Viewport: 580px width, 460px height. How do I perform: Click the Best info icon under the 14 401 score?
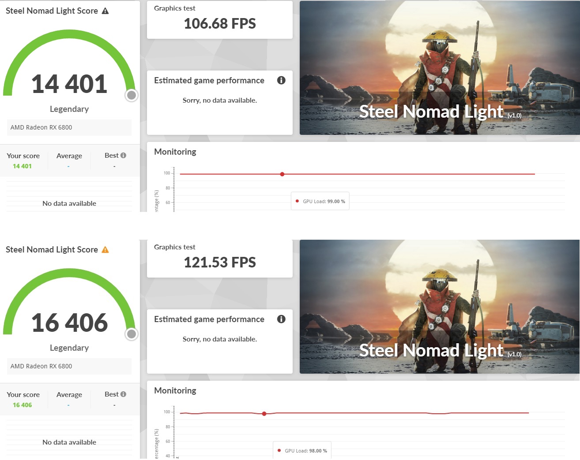[123, 155]
